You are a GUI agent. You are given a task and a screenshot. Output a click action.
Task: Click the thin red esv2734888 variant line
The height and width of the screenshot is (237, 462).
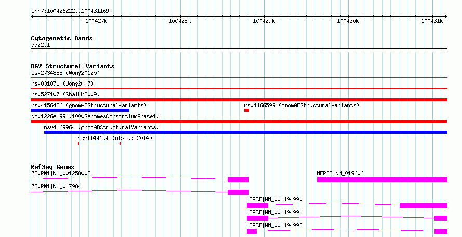239,78
